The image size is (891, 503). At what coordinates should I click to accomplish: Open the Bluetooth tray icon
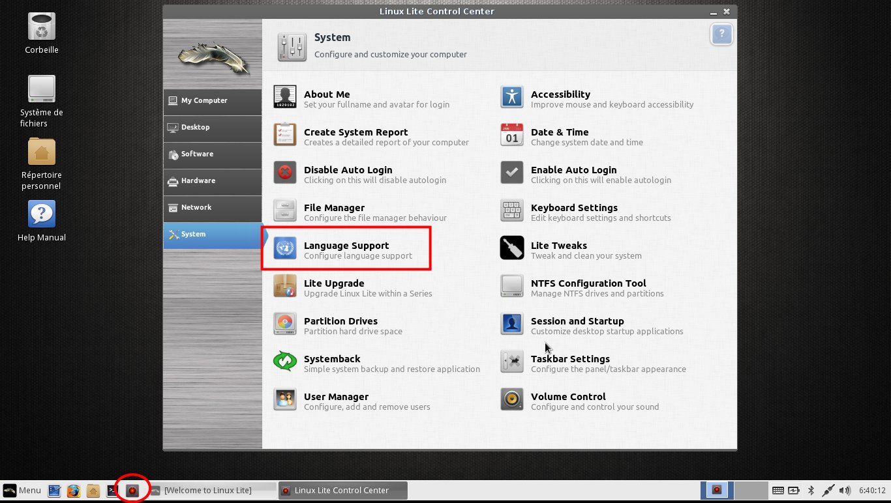click(x=811, y=491)
